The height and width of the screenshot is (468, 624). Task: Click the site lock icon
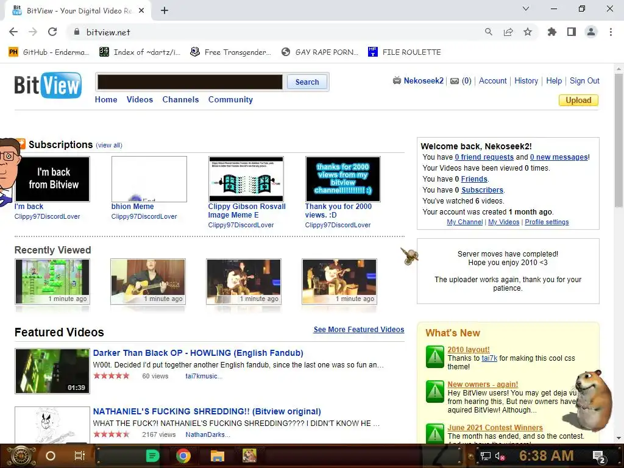click(76, 32)
